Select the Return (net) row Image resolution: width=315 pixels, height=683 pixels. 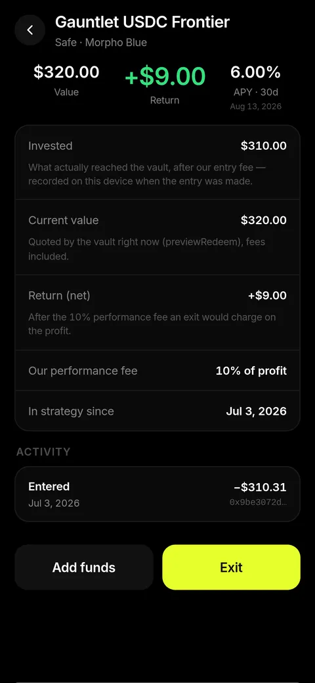pos(157,312)
